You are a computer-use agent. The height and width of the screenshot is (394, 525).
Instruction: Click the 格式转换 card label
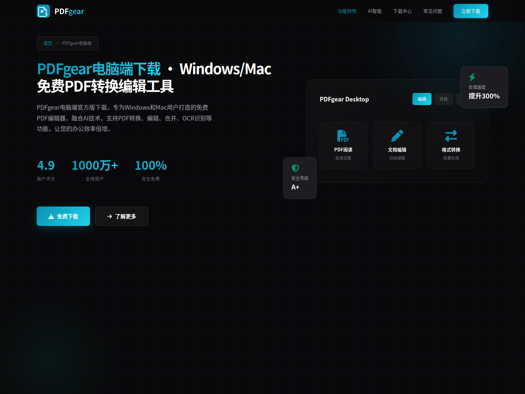[x=451, y=150]
